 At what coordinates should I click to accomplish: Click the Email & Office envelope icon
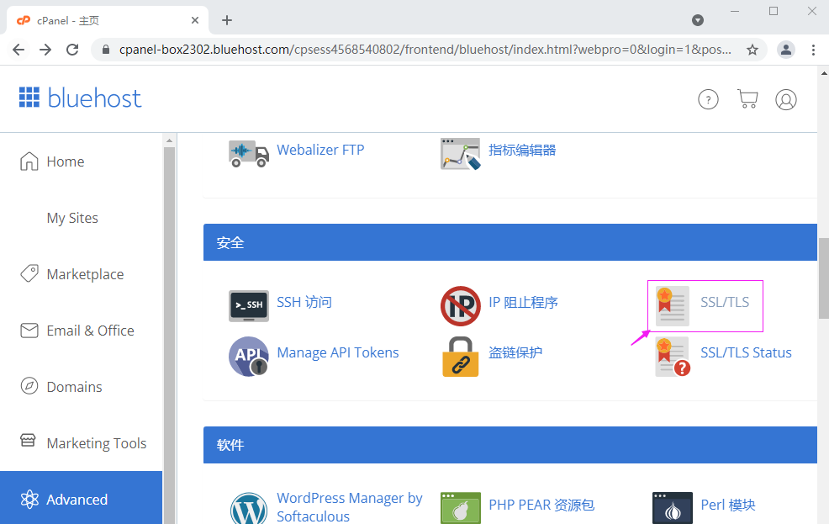[x=29, y=331]
